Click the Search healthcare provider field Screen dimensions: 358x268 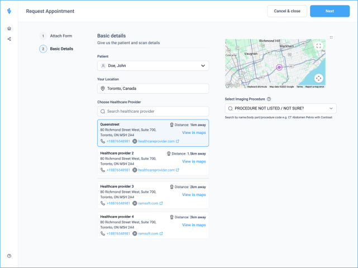[153, 112]
